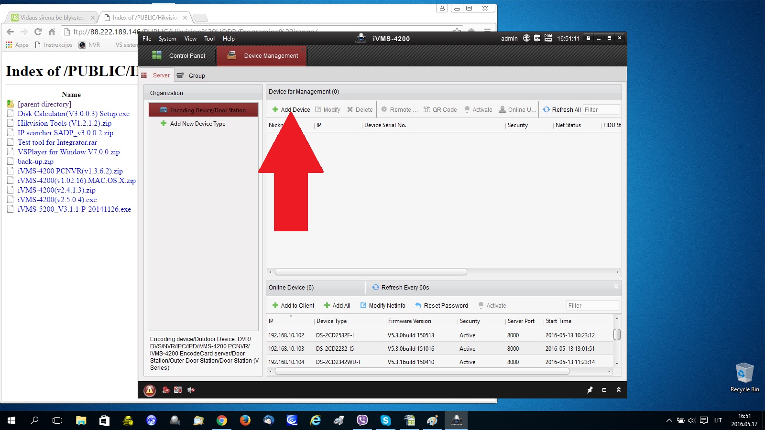Open the IP searcher SADP_v3.0.0.2.zip link
This screenshot has width=765, height=430.
tap(66, 133)
